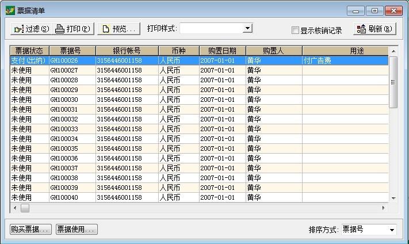Image resolution: width=409 pixels, height=244 pixels.
Task: Enable the 显示核销记录 checkbox
Action: point(295,30)
